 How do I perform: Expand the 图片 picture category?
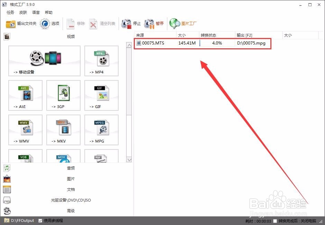click(71, 179)
